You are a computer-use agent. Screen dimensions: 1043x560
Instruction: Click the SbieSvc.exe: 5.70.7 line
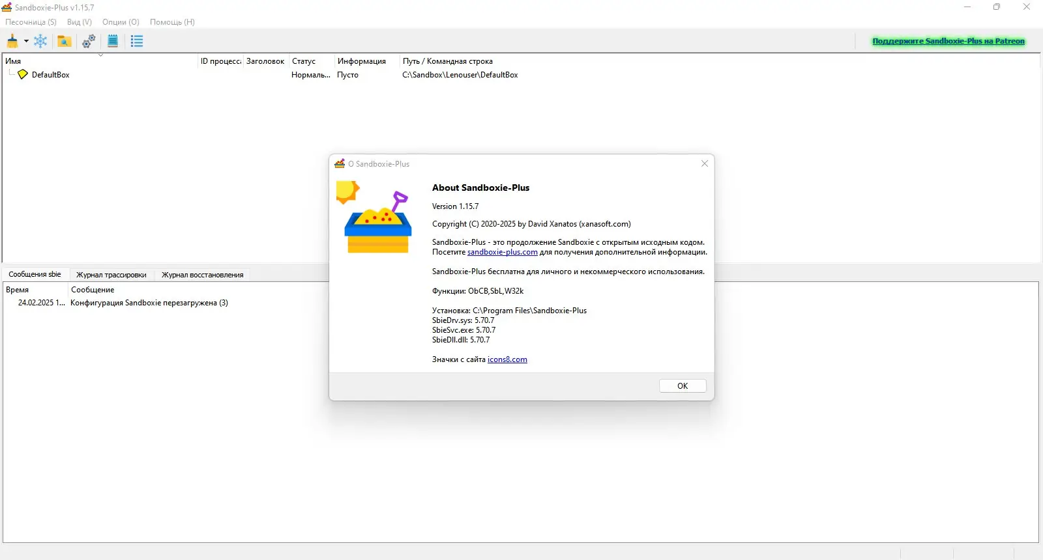[463, 330]
